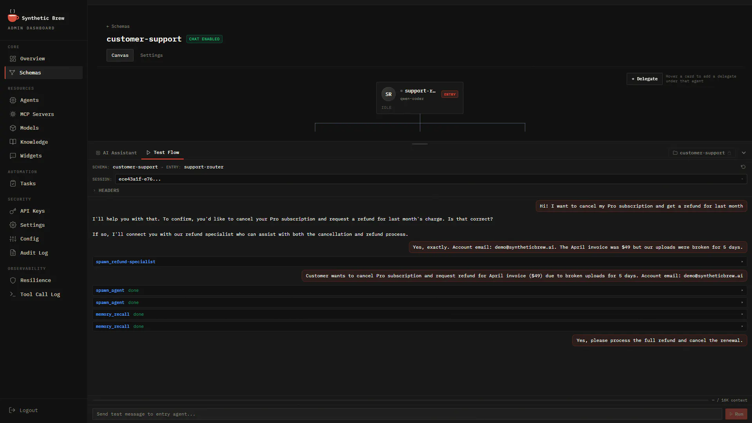Screen dimensions: 752x423
Task: Click the ENTRY badge on support-router card
Action: click(450, 94)
